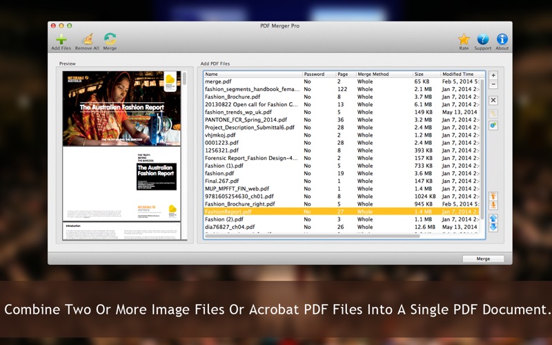Sort the list by Name column header
The height and width of the screenshot is (345, 552).
click(253, 74)
